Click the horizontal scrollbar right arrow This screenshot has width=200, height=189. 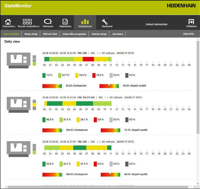(195, 187)
